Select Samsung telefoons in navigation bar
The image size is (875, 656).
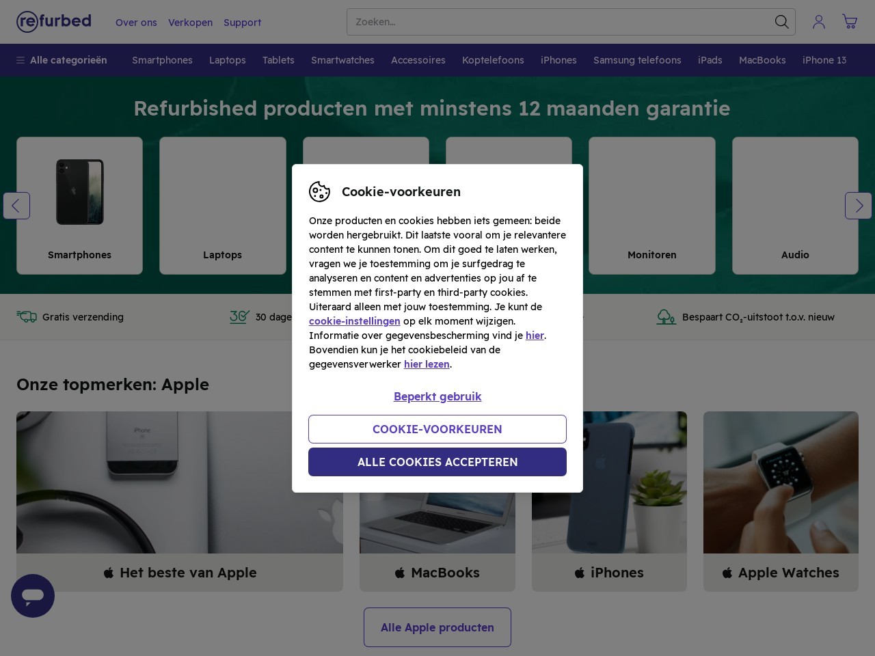click(x=637, y=60)
